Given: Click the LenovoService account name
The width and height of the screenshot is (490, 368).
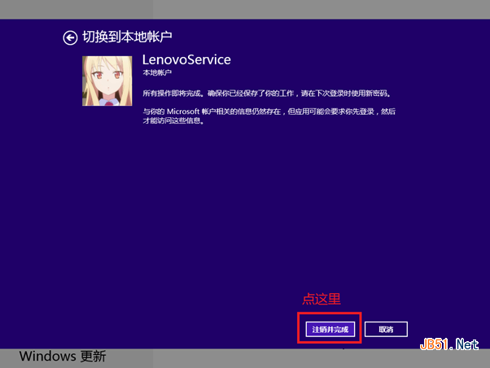Looking at the screenshot, I should point(186,59).
